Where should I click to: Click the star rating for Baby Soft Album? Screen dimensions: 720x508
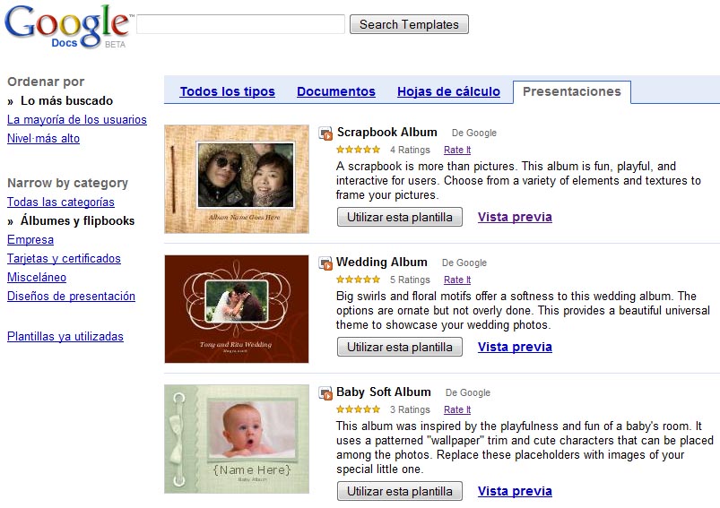[358, 409]
